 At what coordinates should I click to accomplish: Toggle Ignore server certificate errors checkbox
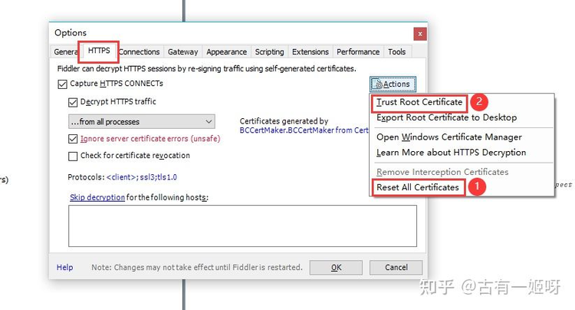click(73, 139)
